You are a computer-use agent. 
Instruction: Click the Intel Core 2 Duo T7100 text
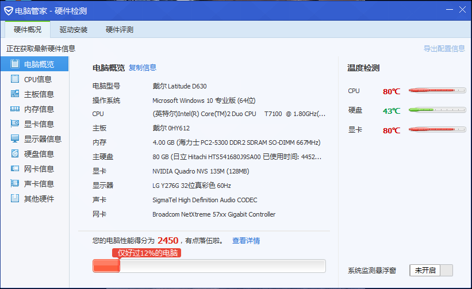pos(239,114)
